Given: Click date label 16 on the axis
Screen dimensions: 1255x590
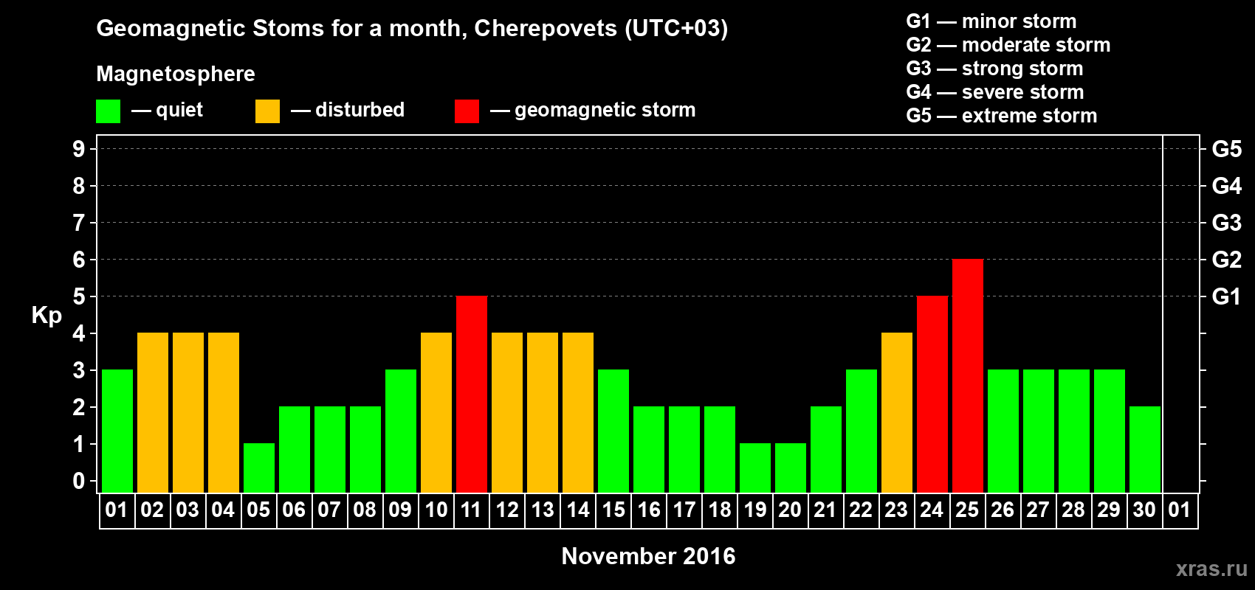Looking at the screenshot, I should pyautogui.click(x=649, y=510).
